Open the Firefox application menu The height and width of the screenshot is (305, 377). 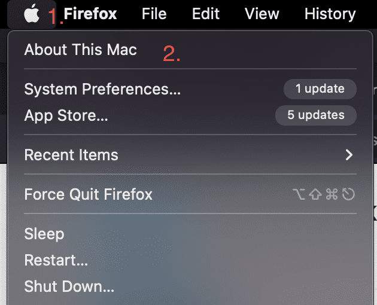click(x=90, y=14)
